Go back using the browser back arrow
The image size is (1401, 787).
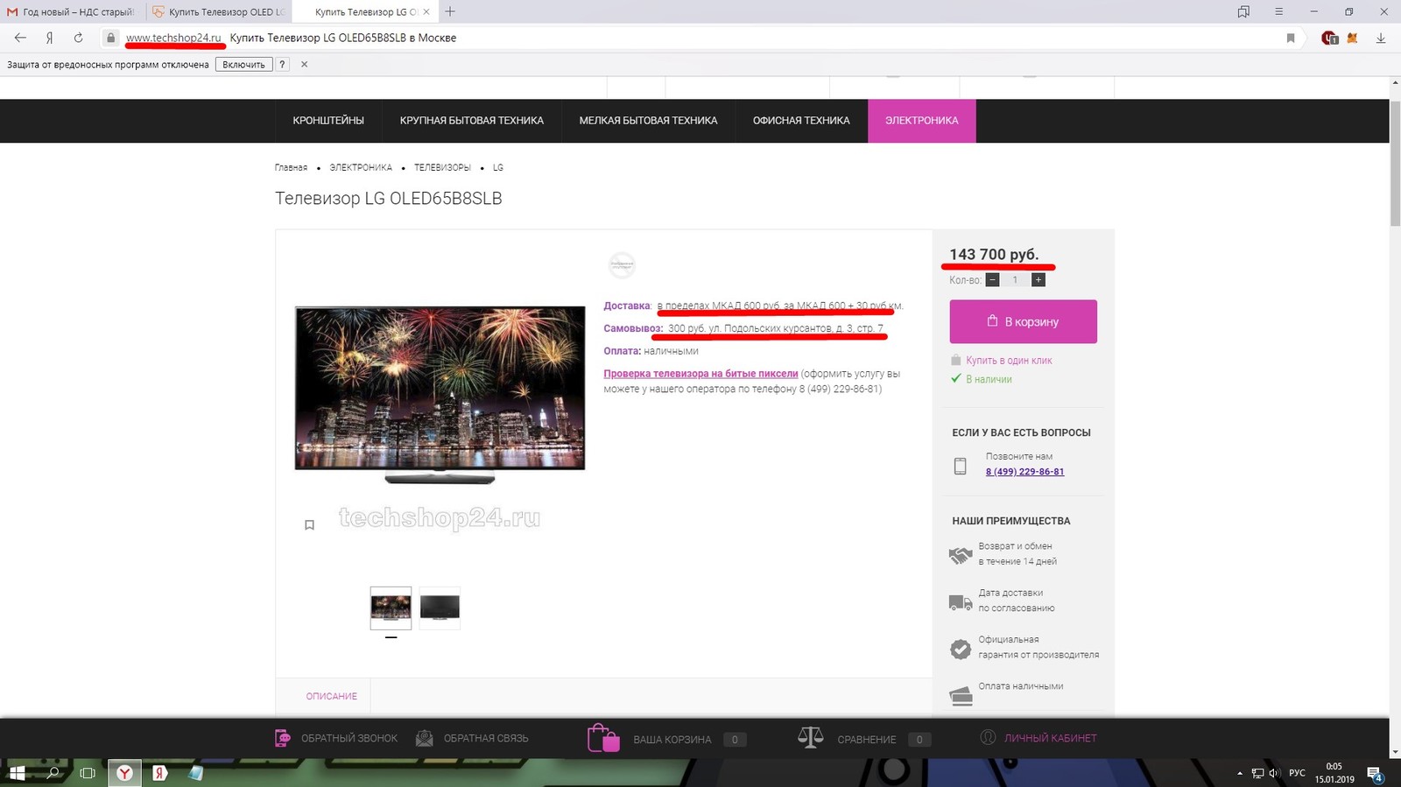click(x=20, y=38)
